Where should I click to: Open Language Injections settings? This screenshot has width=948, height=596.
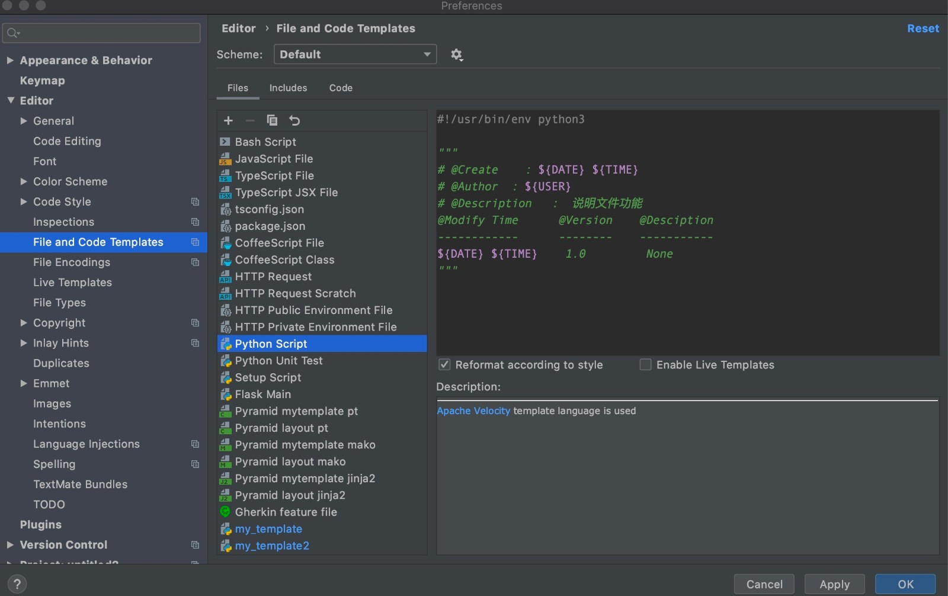(x=87, y=444)
